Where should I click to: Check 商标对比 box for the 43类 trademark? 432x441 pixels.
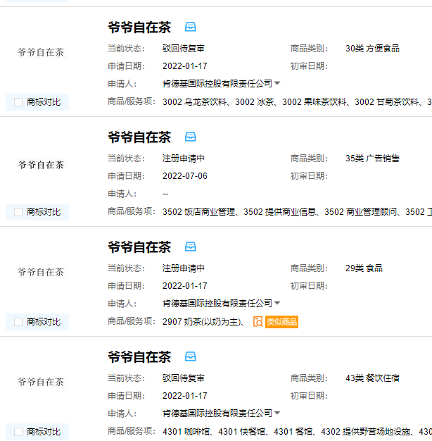click(18, 432)
